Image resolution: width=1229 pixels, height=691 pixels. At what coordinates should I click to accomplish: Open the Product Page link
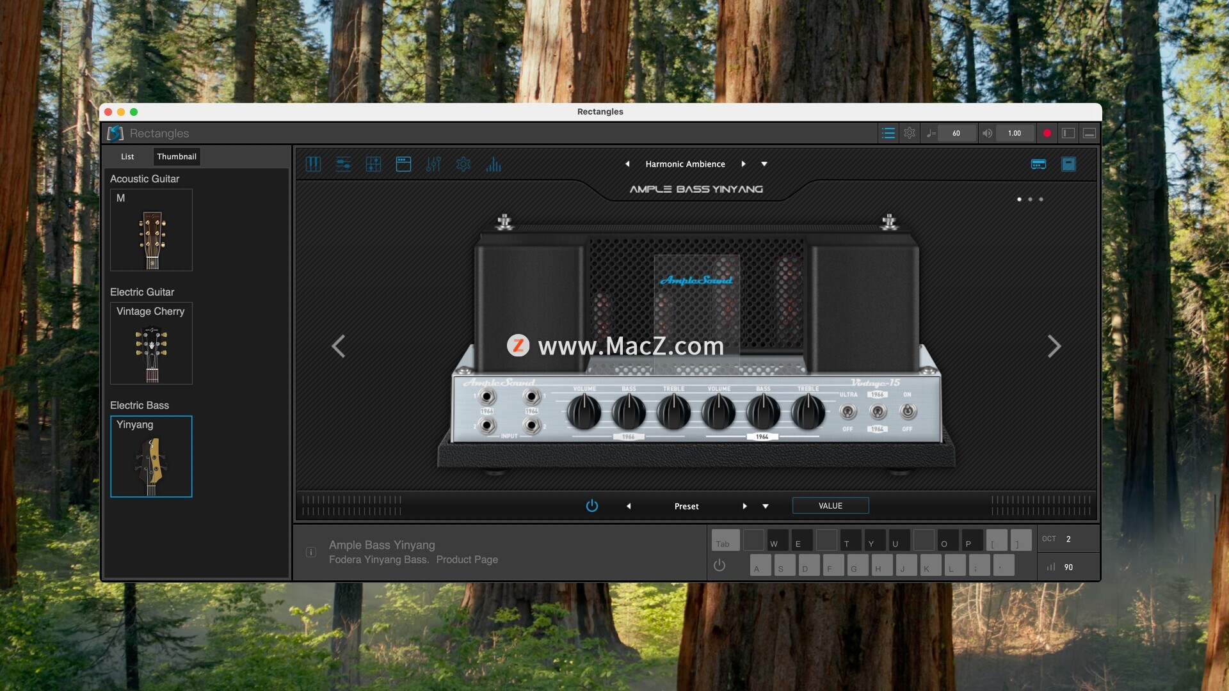[467, 560]
